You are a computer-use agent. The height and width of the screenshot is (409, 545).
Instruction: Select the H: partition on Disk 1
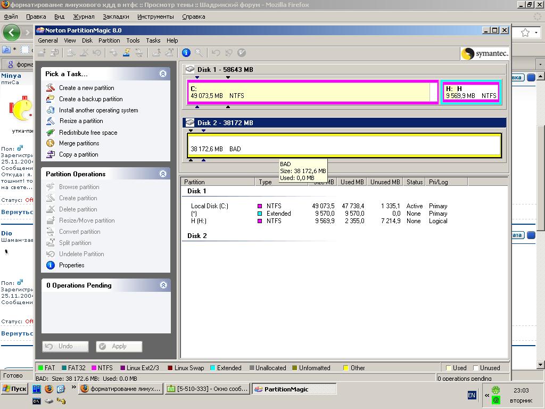[x=470, y=92]
